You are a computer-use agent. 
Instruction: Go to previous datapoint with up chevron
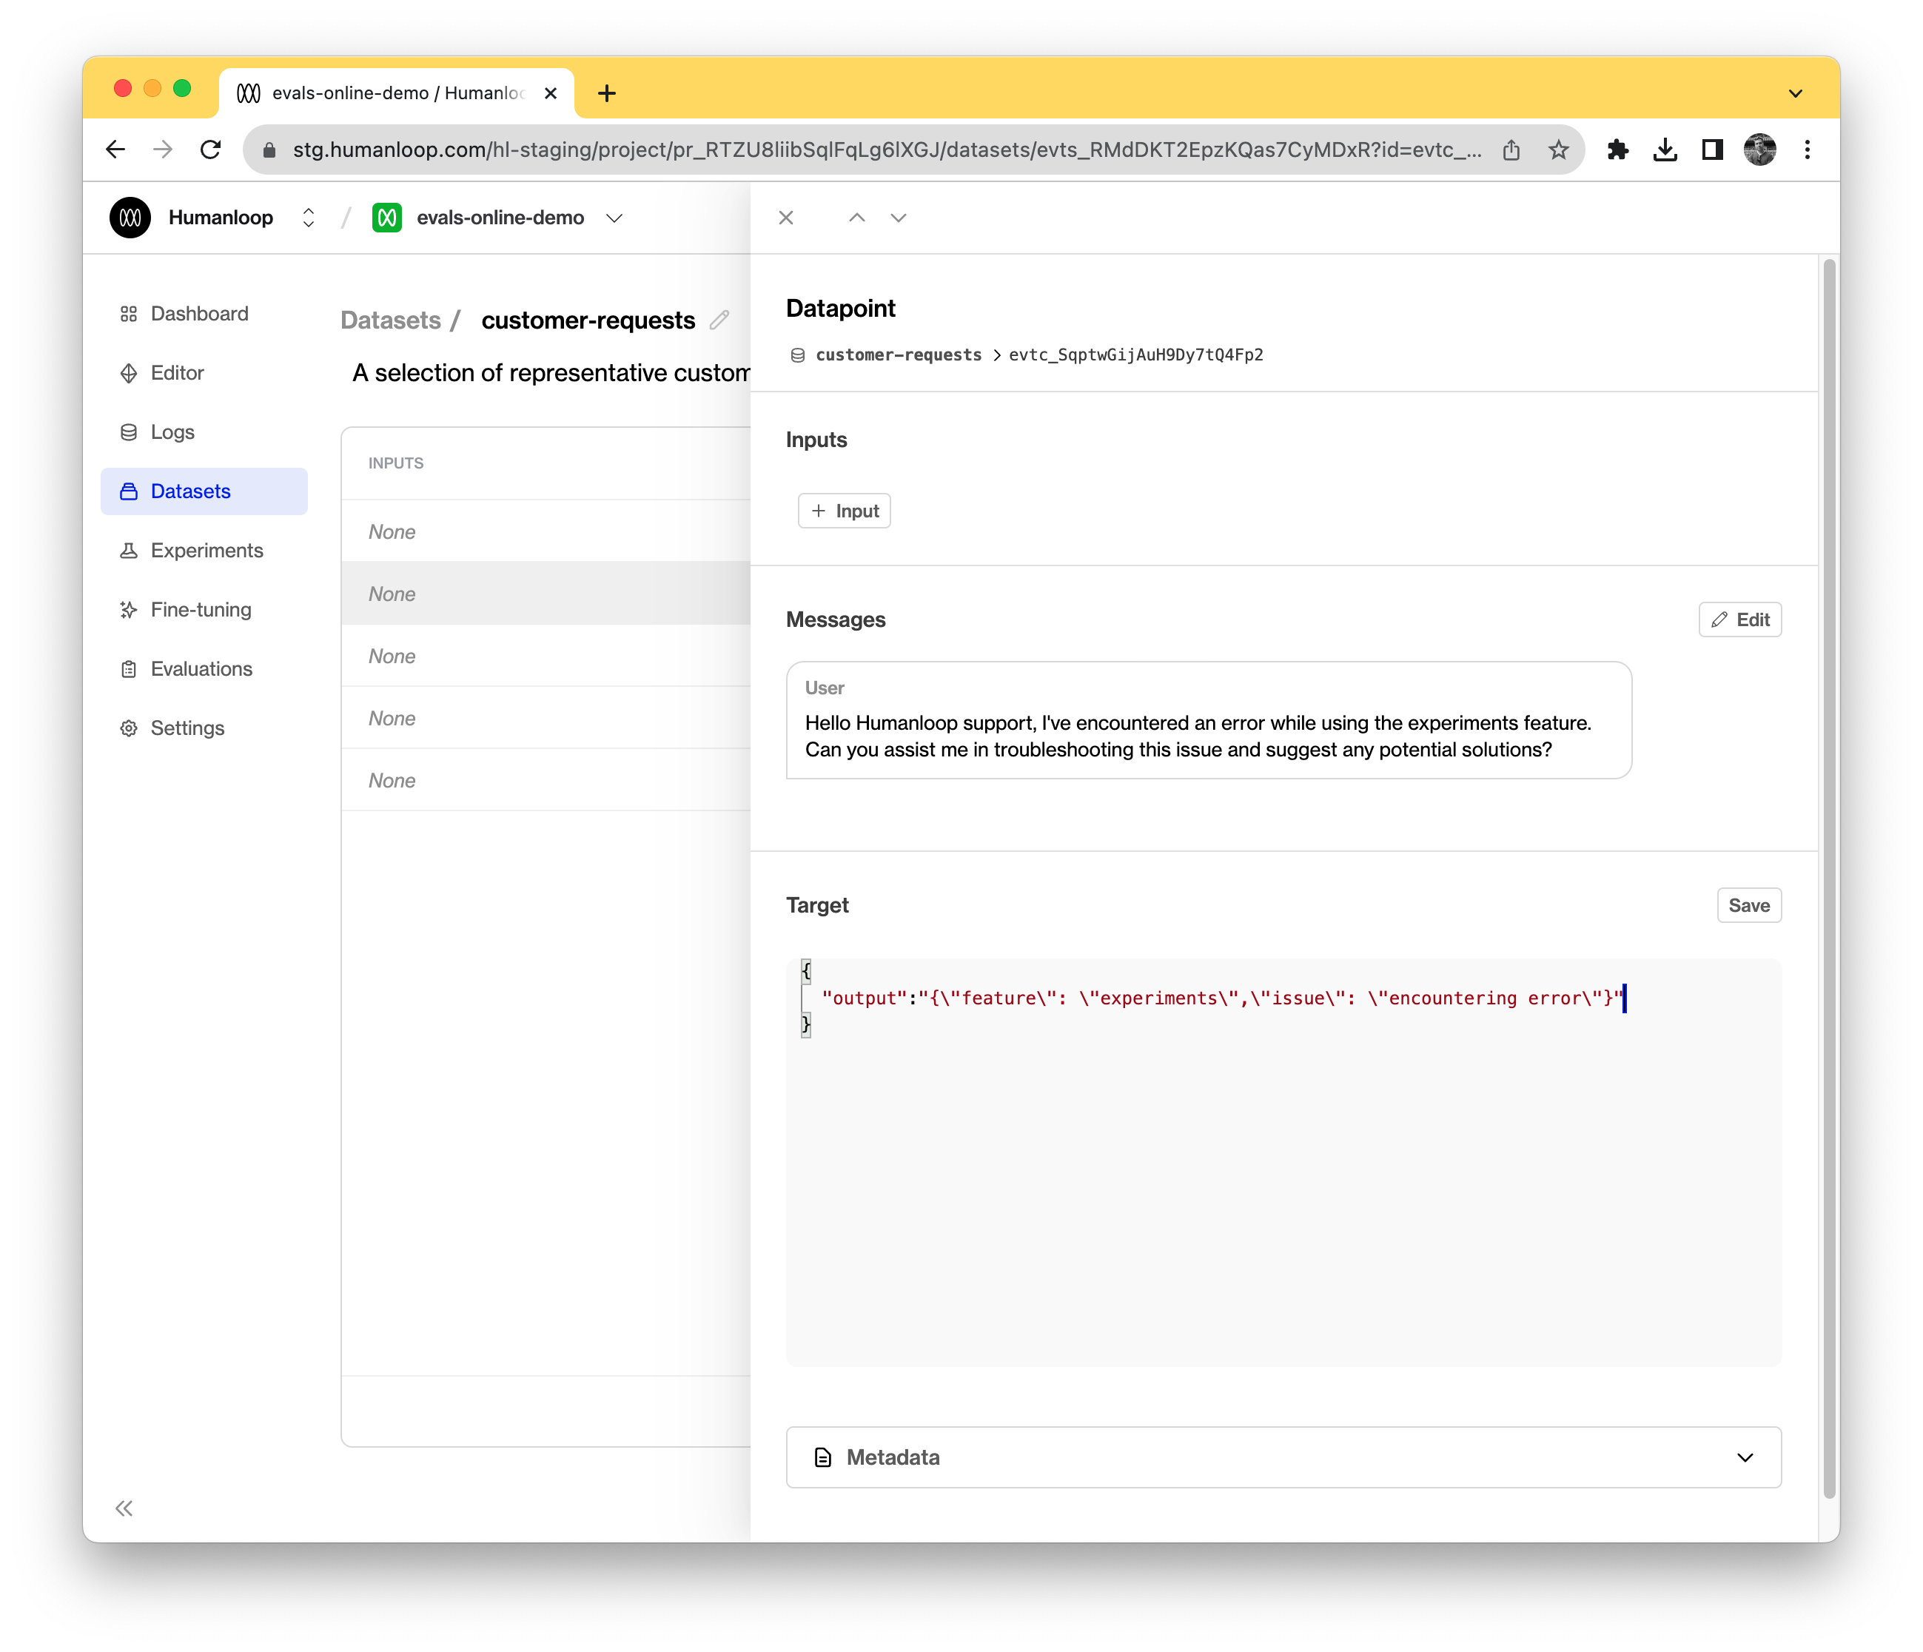[x=856, y=217]
